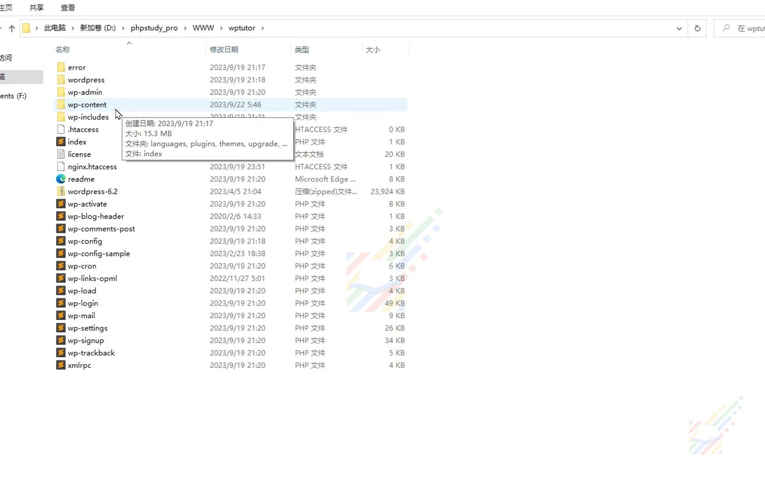765x478 pixels.
Task: Select the wp-login file name
Action: 83,303
